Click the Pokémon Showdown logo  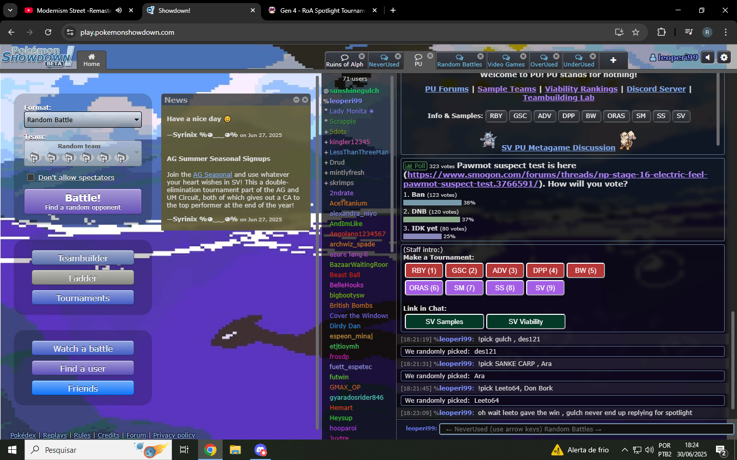click(x=37, y=56)
